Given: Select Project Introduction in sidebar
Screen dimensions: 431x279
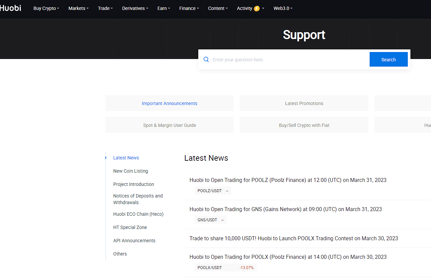Looking at the screenshot, I should coord(134,184).
